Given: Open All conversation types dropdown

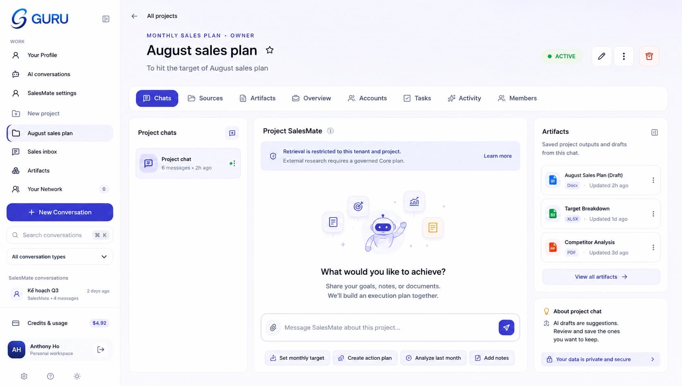Looking at the screenshot, I should coord(60,257).
